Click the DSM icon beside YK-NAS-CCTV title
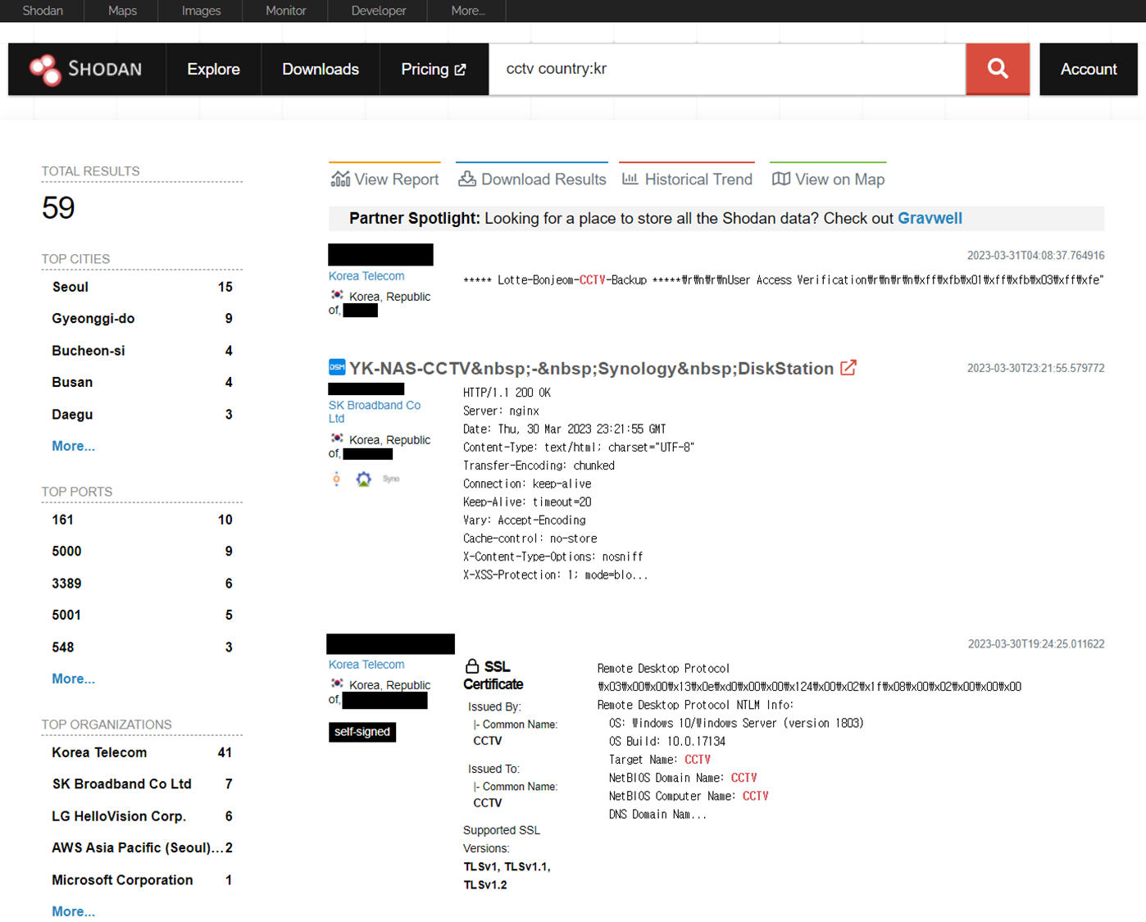This screenshot has height=922, width=1146. [337, 367]
